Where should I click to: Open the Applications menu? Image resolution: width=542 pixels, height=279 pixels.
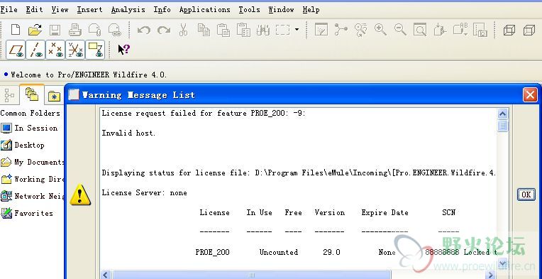pyautogui.click(x=204, y=10)
